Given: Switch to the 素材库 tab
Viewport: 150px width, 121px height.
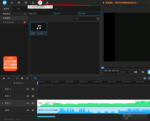Looking at the screenshot, I should pos(6,9).
